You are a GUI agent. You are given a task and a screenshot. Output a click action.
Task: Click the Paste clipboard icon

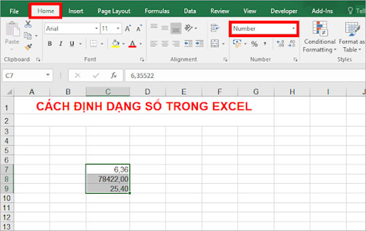13,29
